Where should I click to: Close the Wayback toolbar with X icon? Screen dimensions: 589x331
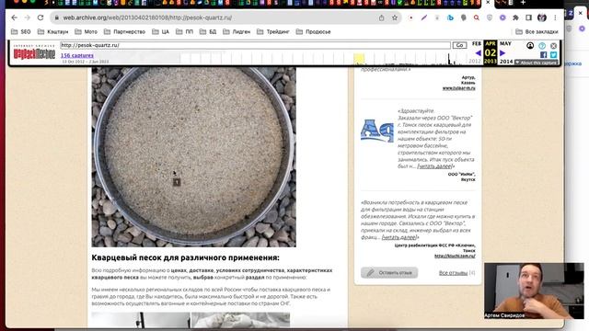coord(554,46)
